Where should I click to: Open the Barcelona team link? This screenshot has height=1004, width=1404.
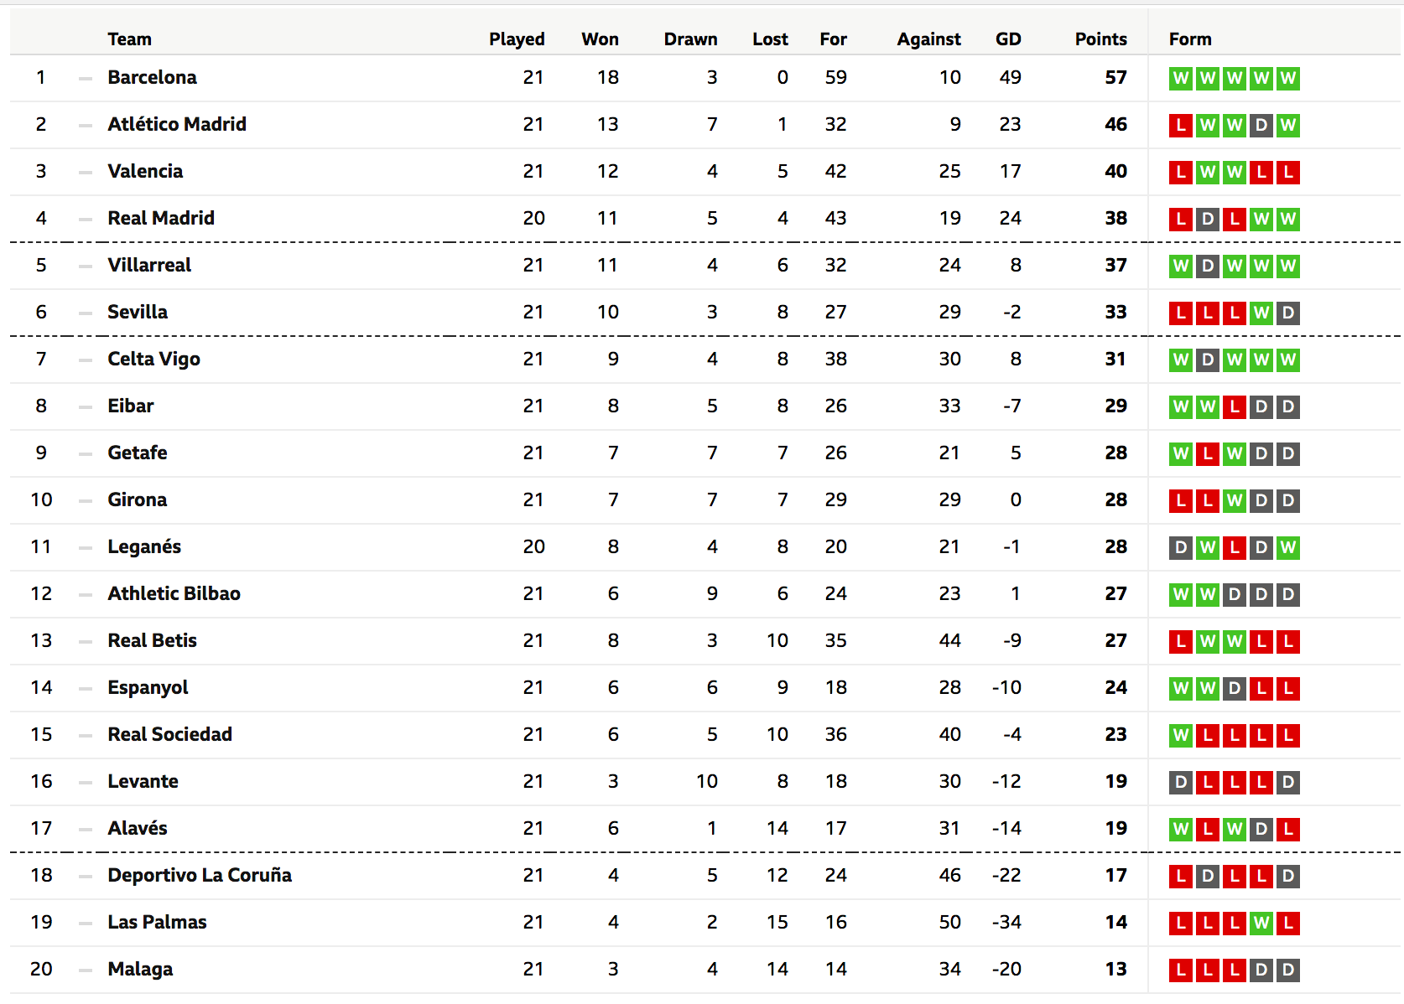click(x=152, y=77)
